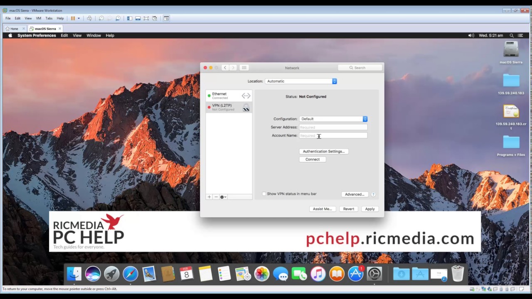Click Show All grid icon in Network toolbar
Screen dimensions: 532x299
click(x=244, y=68)
